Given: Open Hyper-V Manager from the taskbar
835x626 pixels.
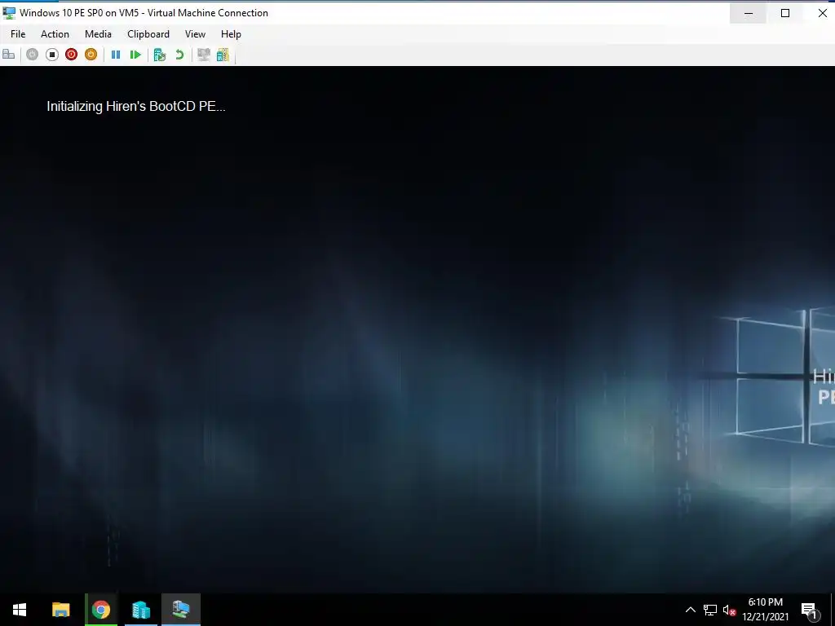Looking at the screenshot, I should pyautogui.click(x=141, y=610).
